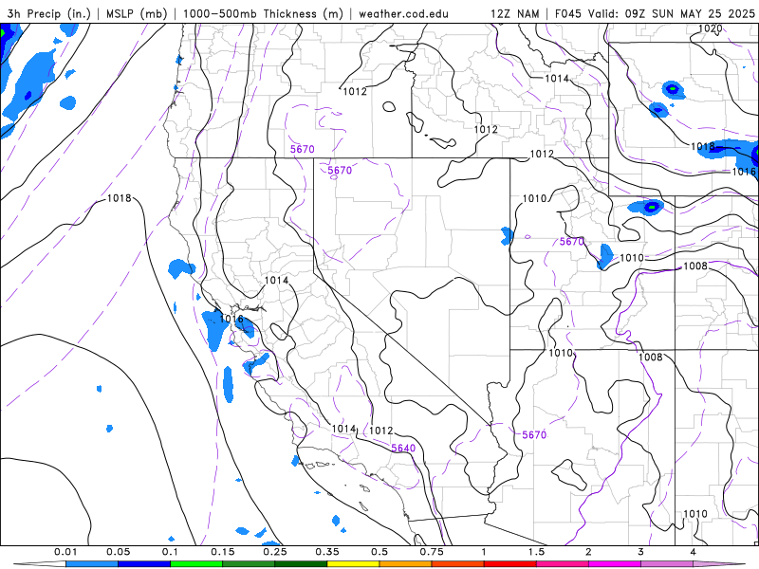Select the 1.5 legend scale value
759x569 pixels.
click(x=536, y=552)
